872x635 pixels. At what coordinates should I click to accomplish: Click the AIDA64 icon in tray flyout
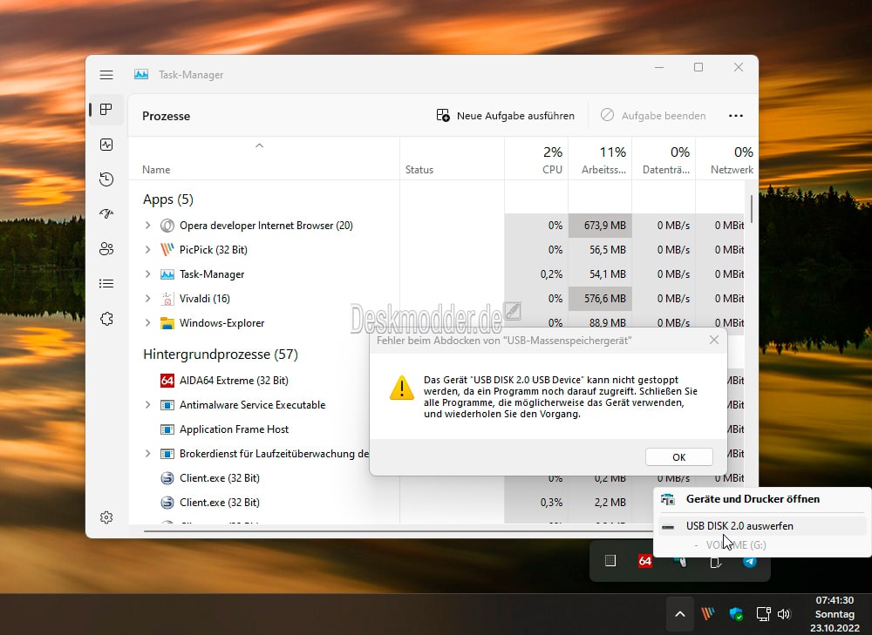(645, 561)
